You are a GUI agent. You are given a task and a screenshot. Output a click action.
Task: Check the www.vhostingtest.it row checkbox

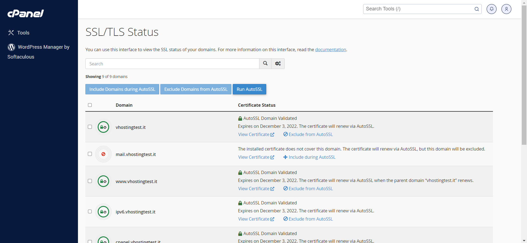(90, 181)
